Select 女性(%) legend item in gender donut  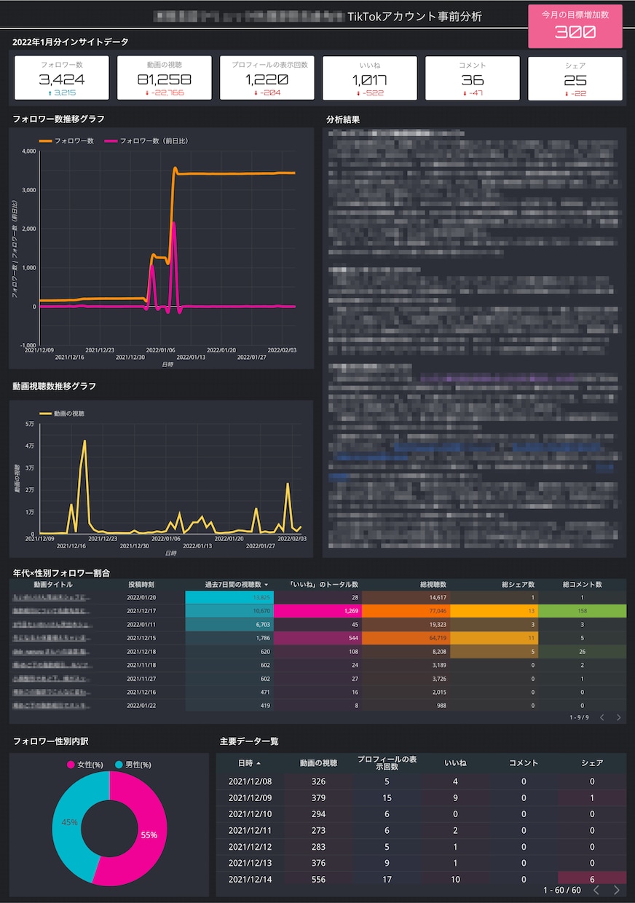point(86,765)
